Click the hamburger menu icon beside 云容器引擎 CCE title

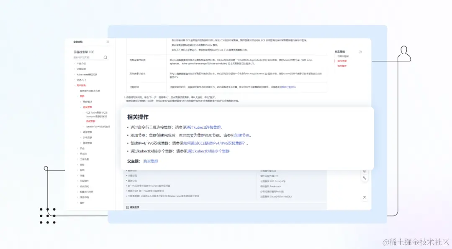[107, 42]
